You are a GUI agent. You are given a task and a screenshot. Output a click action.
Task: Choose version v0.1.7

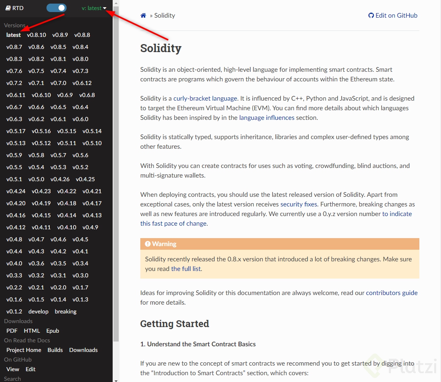80,287
